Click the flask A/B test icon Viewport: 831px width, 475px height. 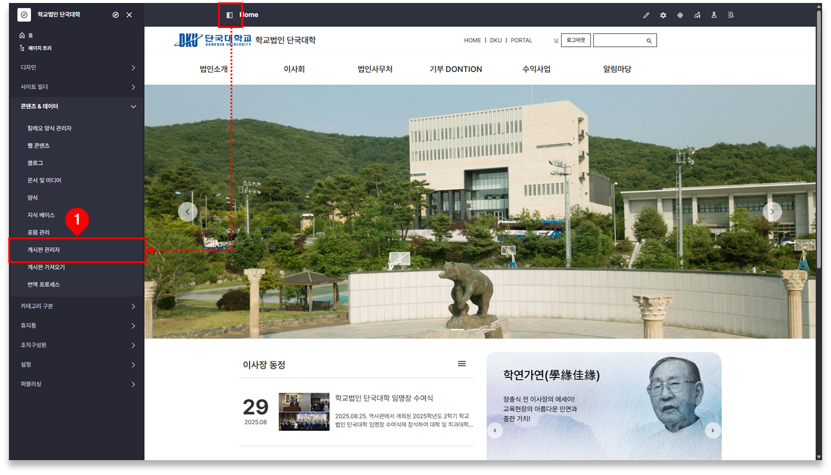pos(714,15)
